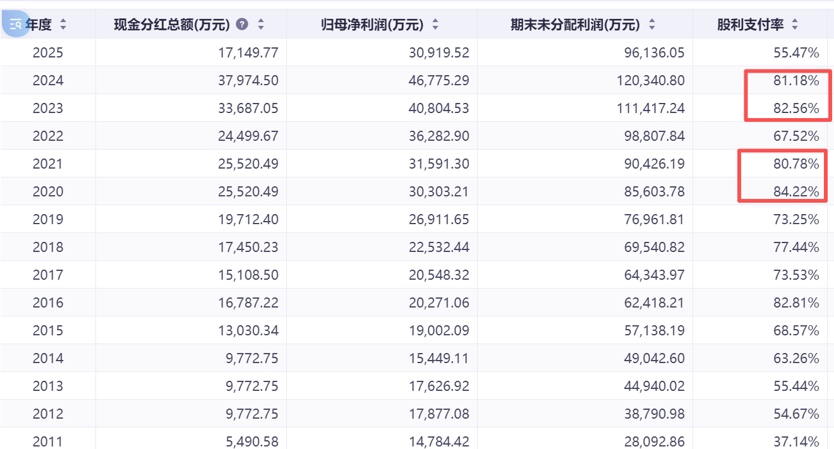Click the 股利支付率 column header text

click(750, 25)
